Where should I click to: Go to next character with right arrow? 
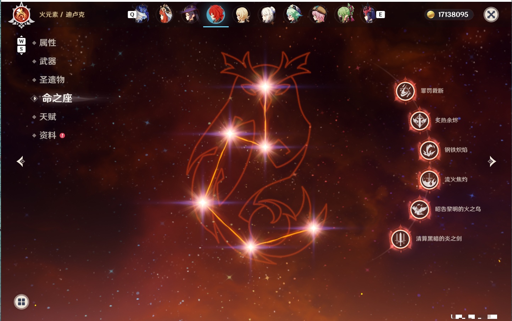click(491, 161)
